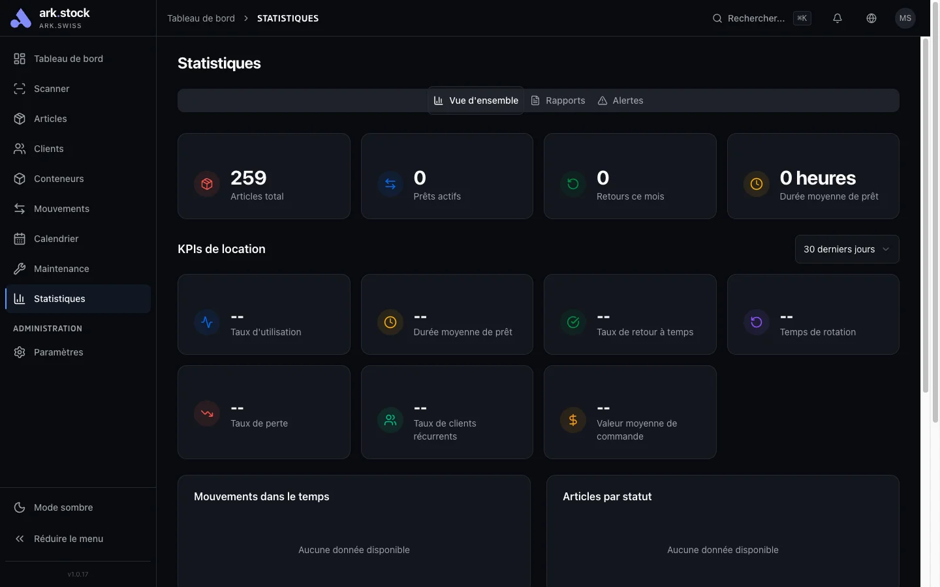Click the notification bell icon
The image size is (940, 587).
(x=837, y=18)
